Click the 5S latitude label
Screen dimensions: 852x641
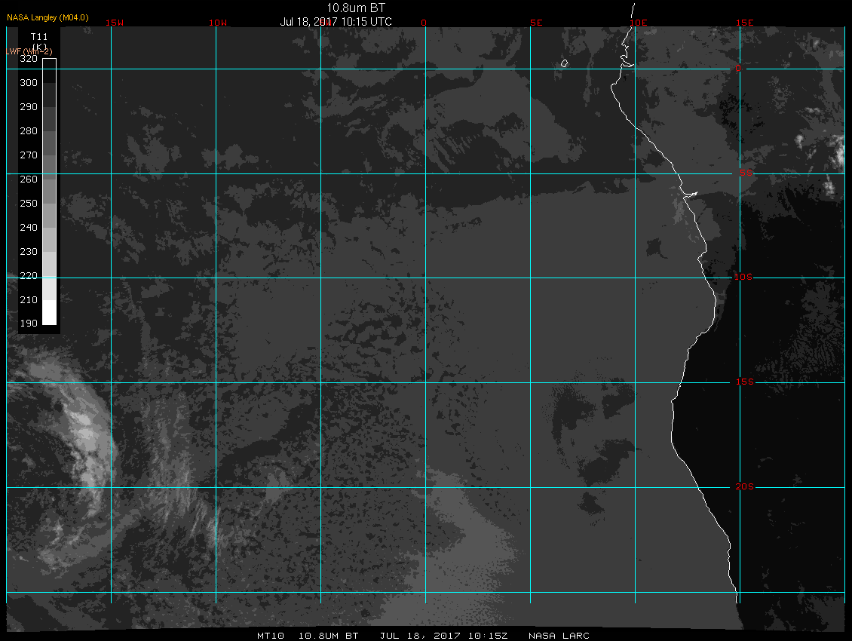[x=746, y=173]
